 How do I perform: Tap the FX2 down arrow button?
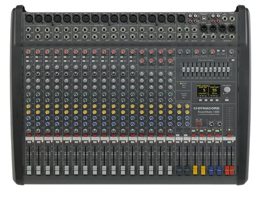pos(212,100)
